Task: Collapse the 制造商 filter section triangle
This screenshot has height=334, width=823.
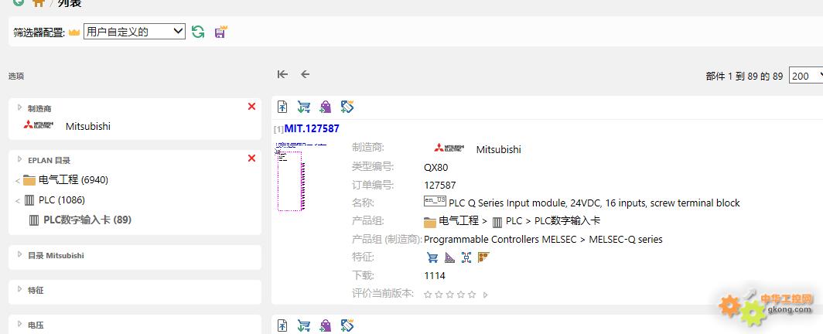Action: [x=20, y=107]
